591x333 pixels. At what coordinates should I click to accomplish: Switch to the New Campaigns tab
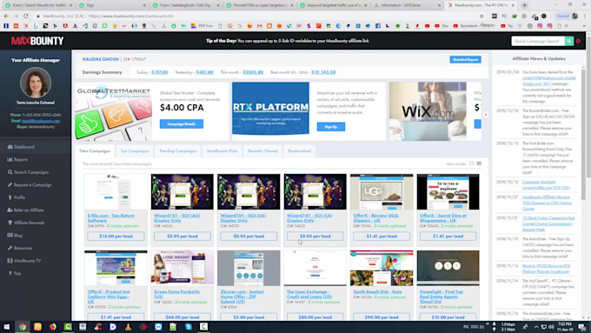pyautogui.click(x=95, y=150)
